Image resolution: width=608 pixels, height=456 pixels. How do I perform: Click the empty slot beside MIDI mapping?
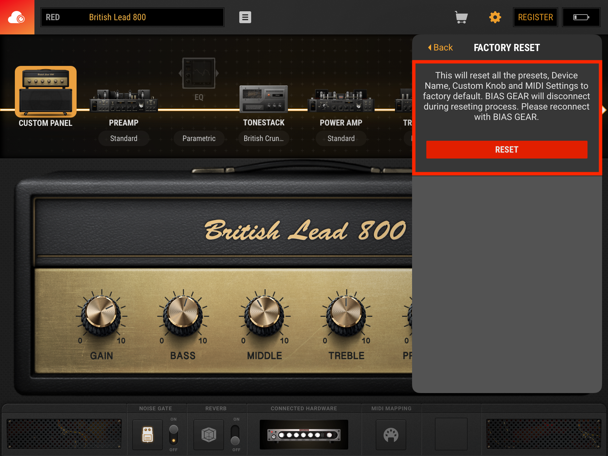[x=451, y=434]
